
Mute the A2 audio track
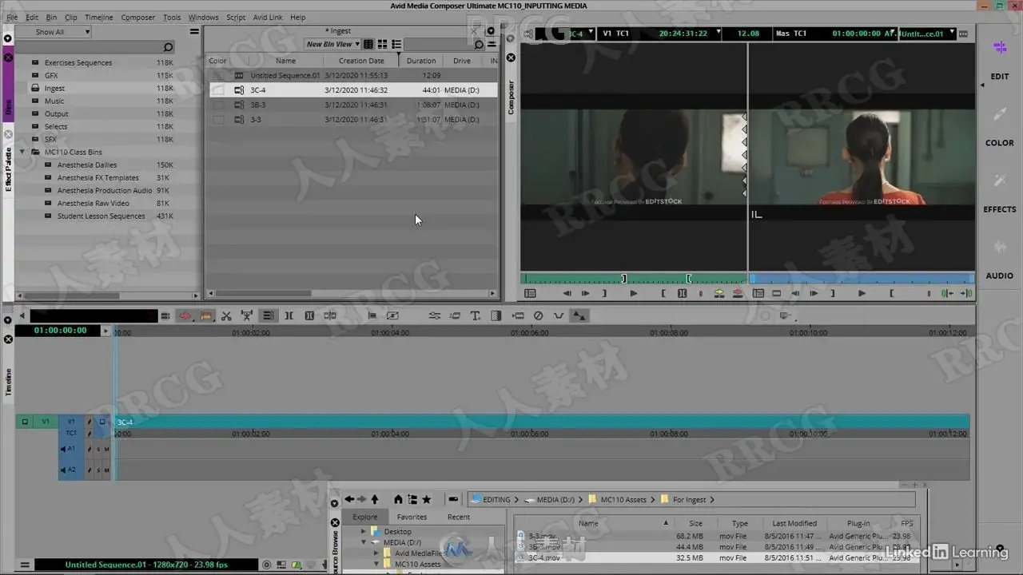(x=106, y=470)
